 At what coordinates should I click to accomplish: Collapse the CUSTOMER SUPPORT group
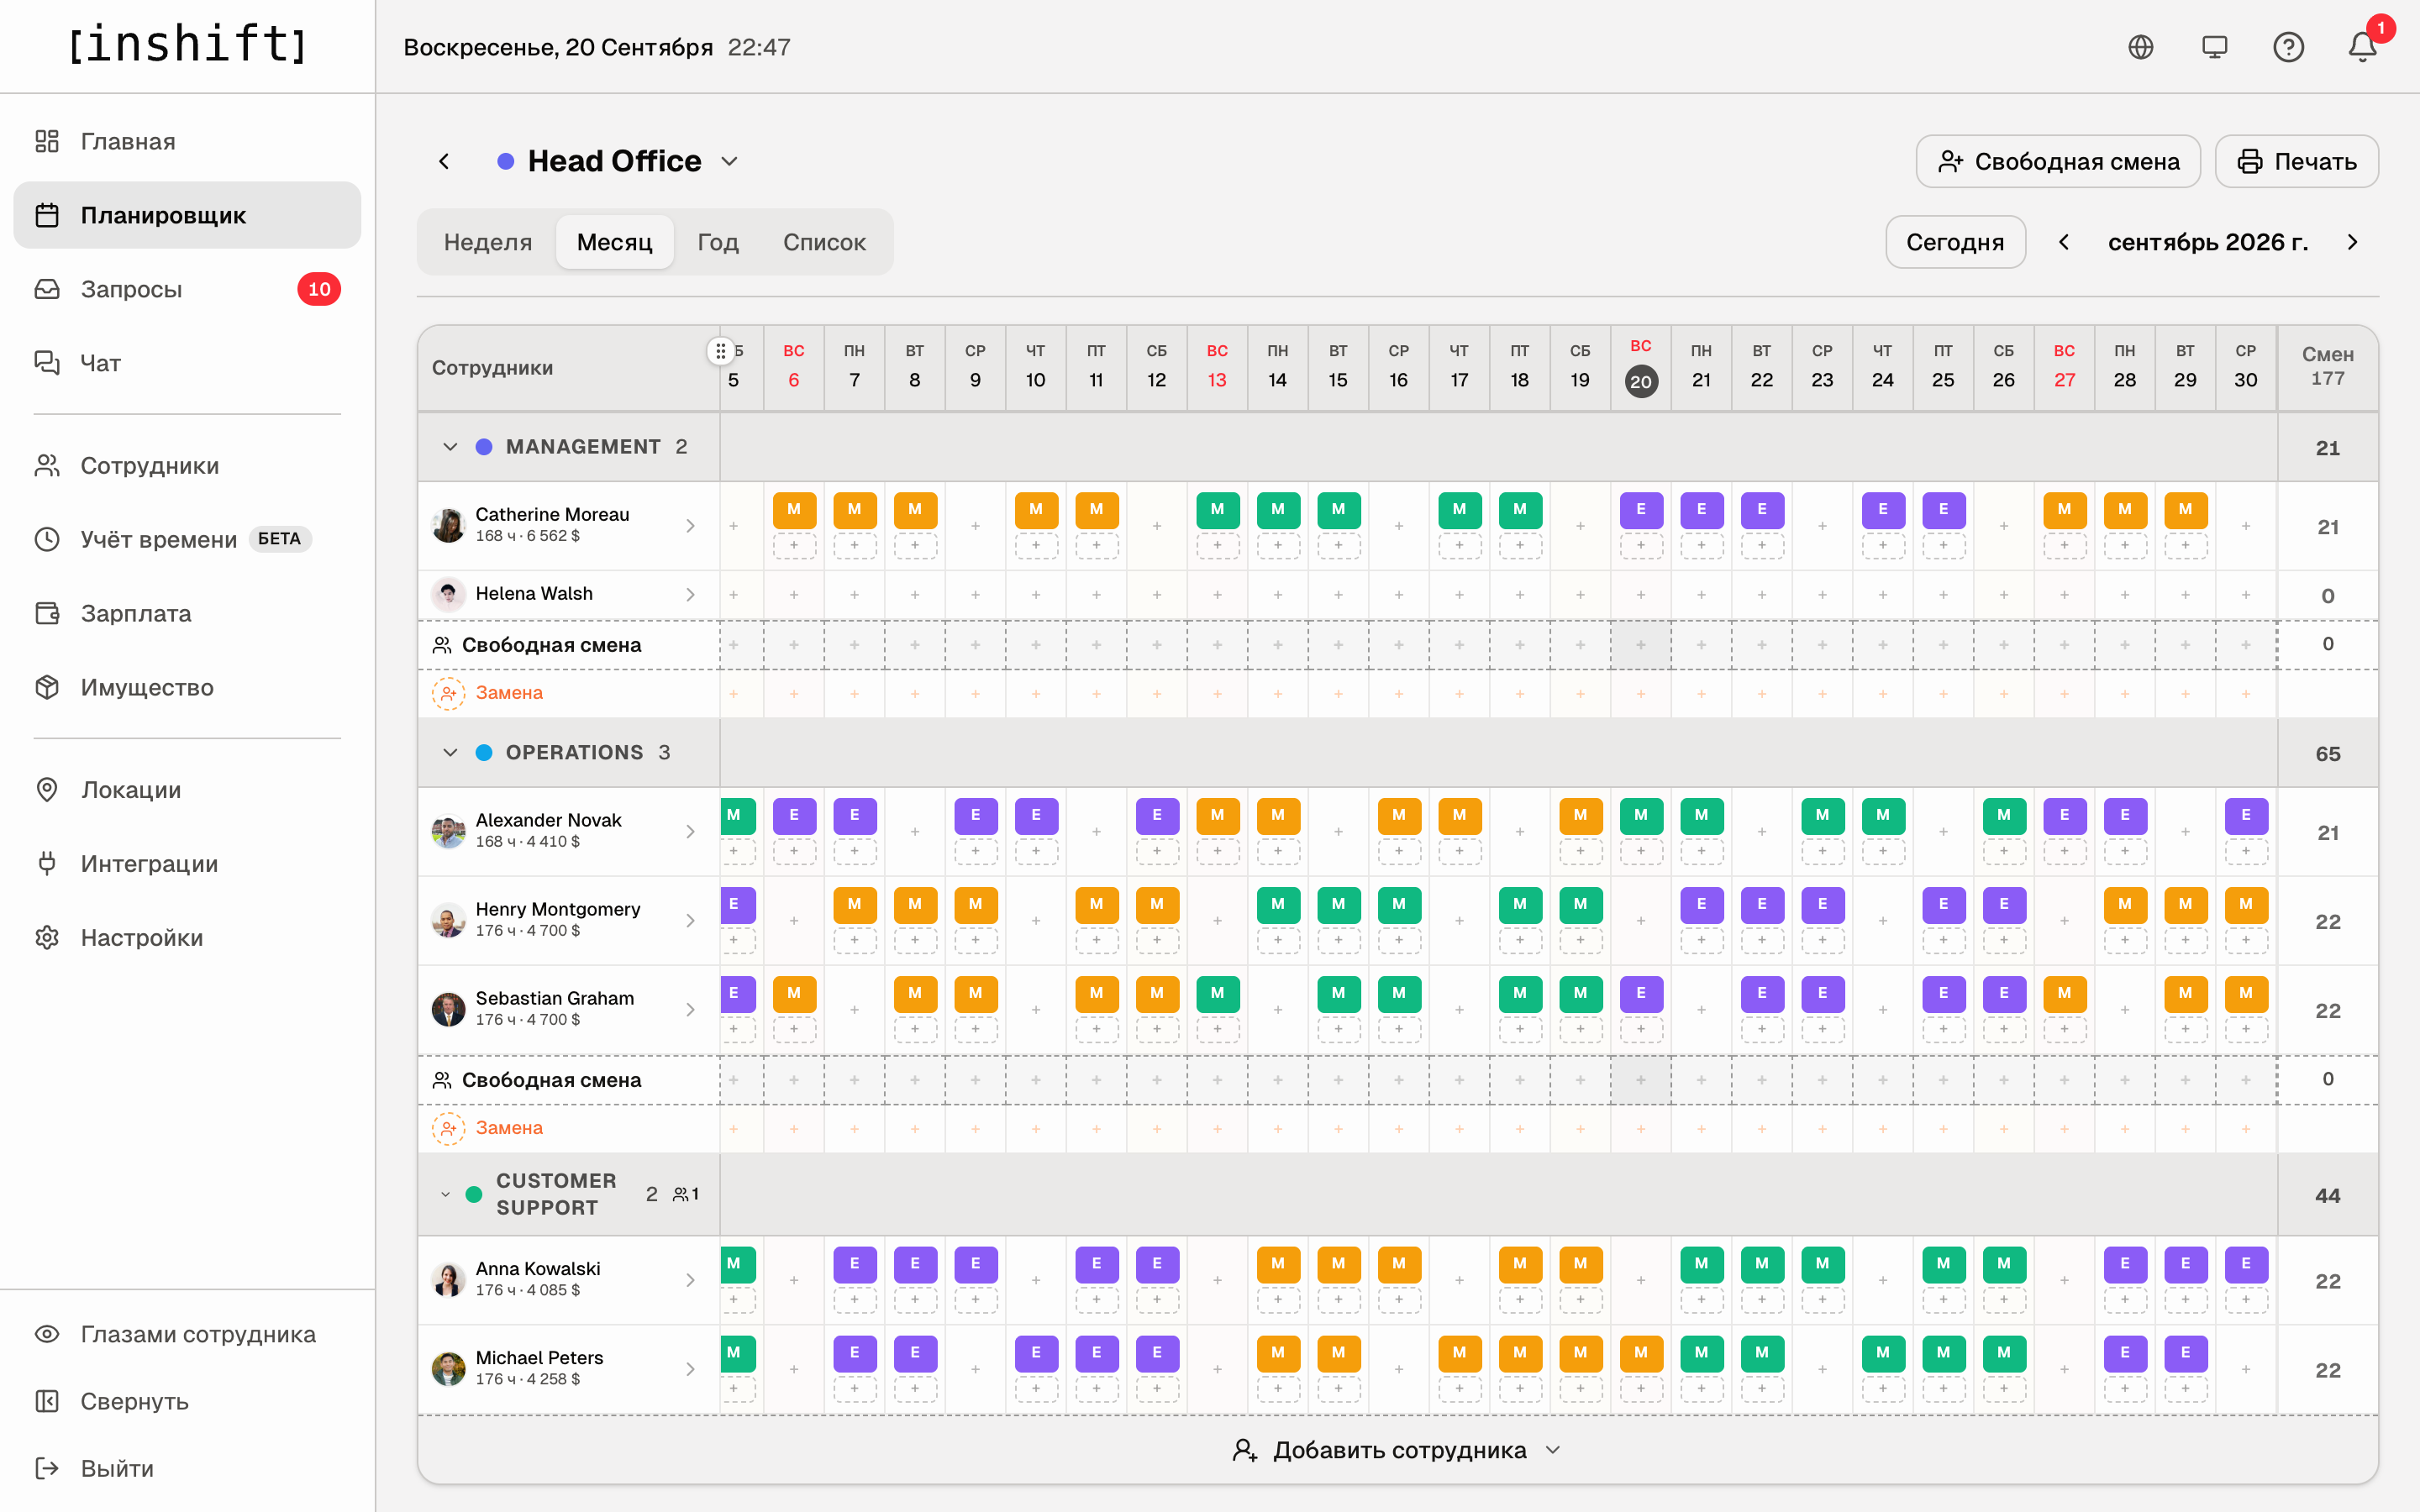pos(446,1194)
